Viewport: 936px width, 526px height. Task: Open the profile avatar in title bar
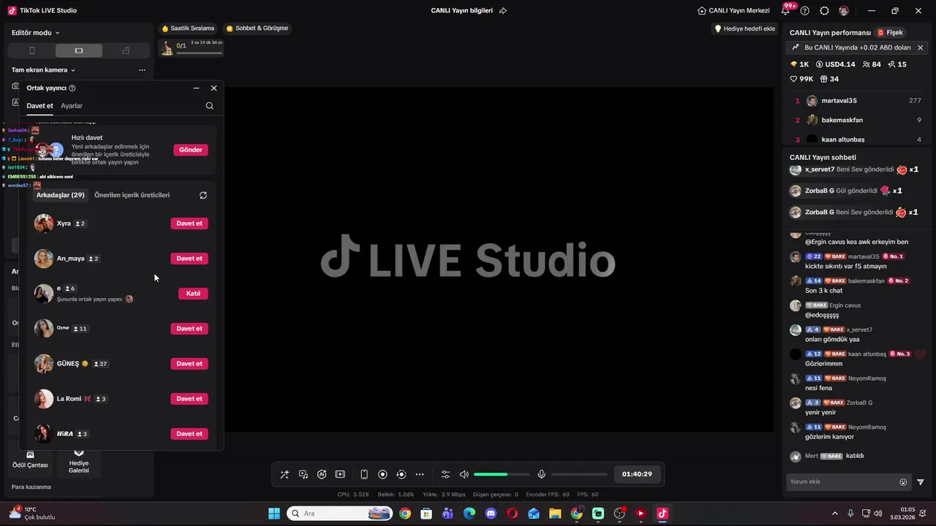tap(844, 11)
